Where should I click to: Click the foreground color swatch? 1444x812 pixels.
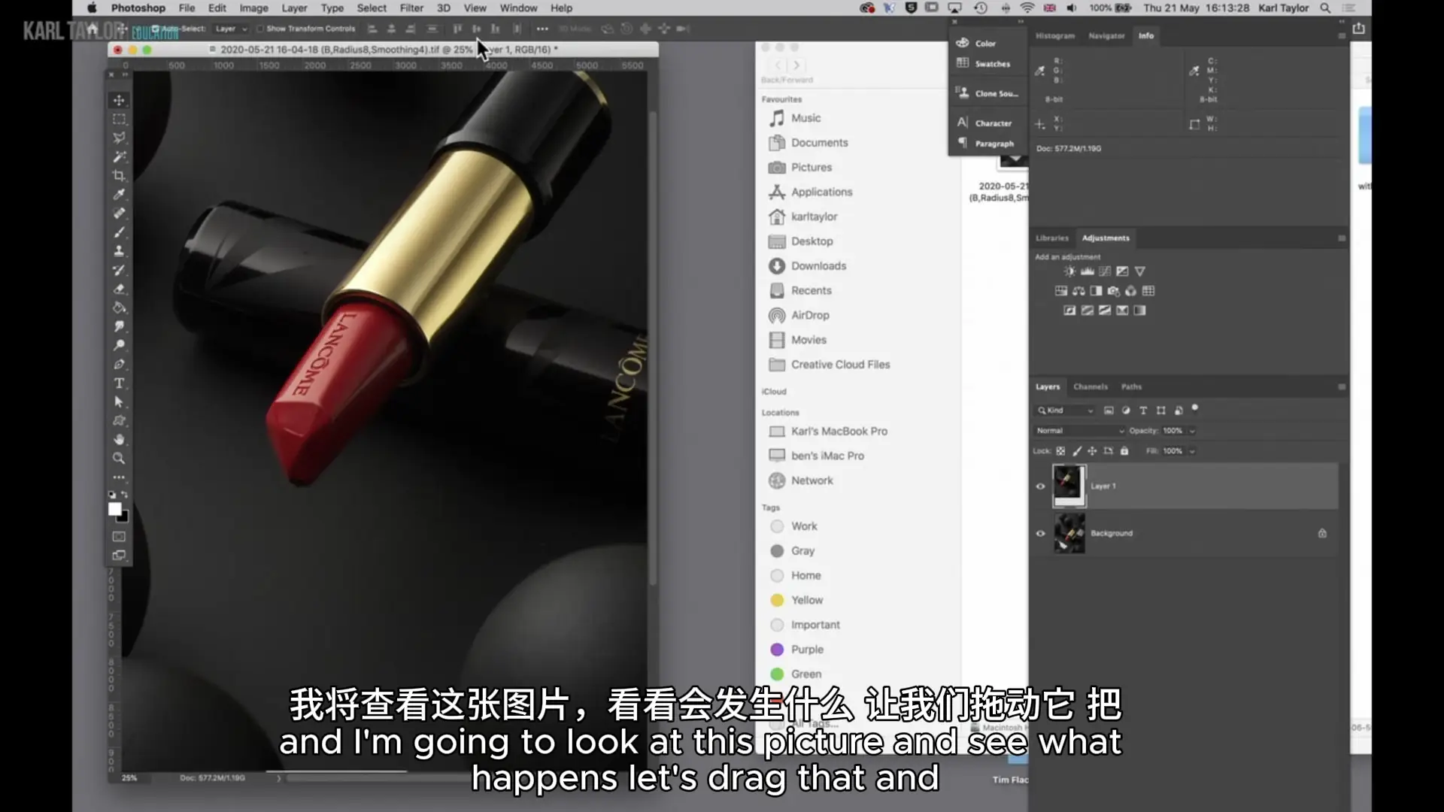(x=114, y=509)
